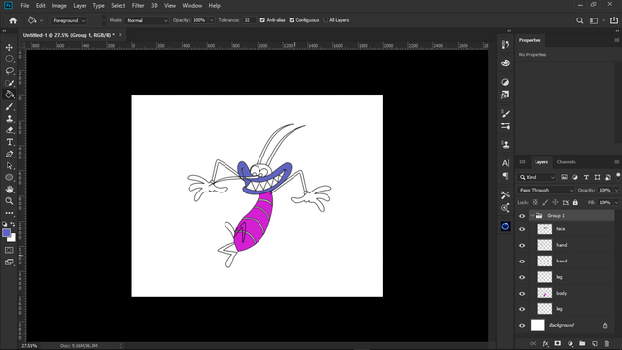Toggle Quick Mask mode icon
The height and width of the screenshot is (350, 622).
pyautogui.click(x=9, y=250)
